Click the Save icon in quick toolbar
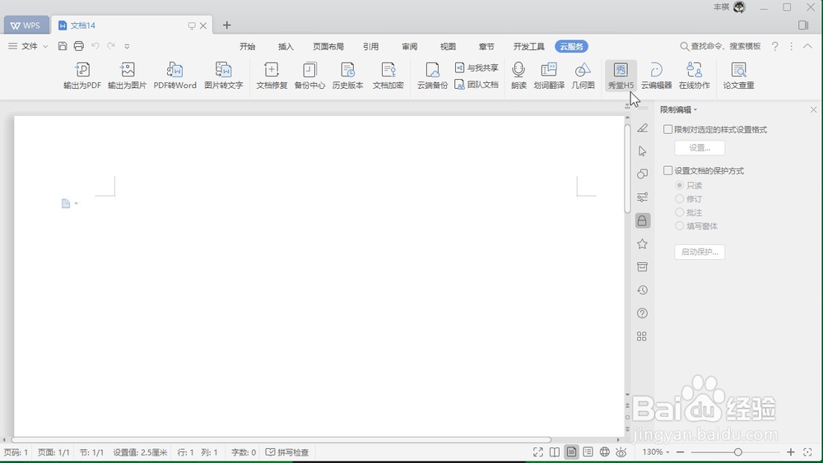This screenshot has height=463, width=823. 63,46
